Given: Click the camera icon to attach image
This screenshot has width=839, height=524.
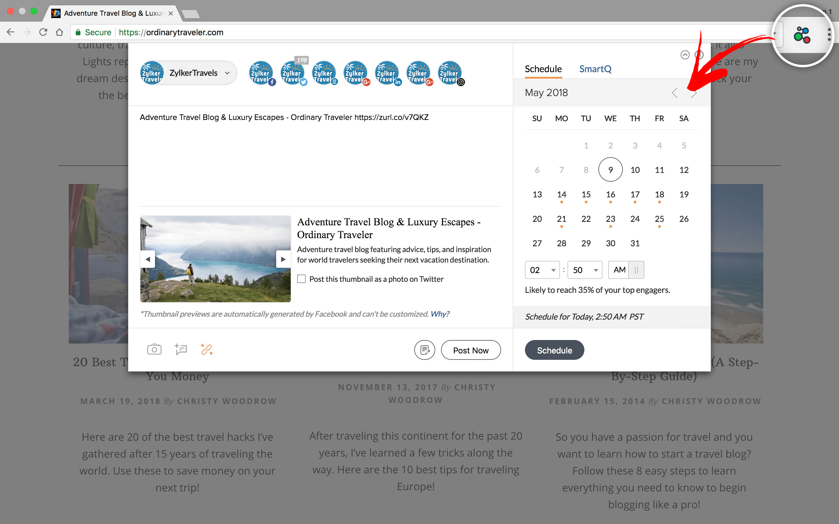Looking at the screenshot, I should (154, 349).
